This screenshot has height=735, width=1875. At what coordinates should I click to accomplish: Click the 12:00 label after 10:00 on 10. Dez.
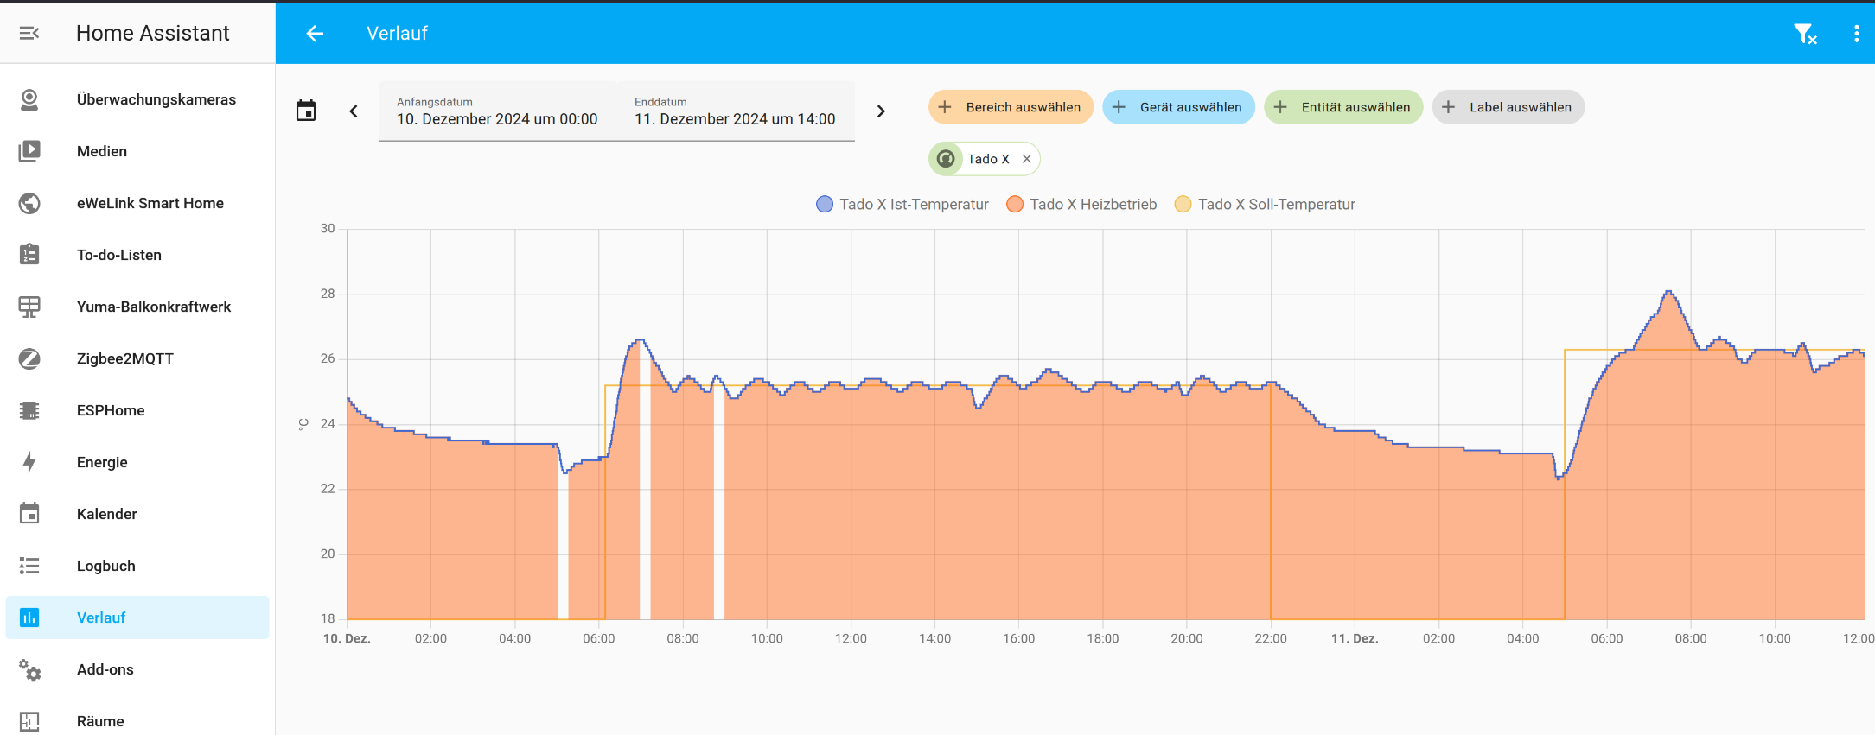click(x=851, y=638)
